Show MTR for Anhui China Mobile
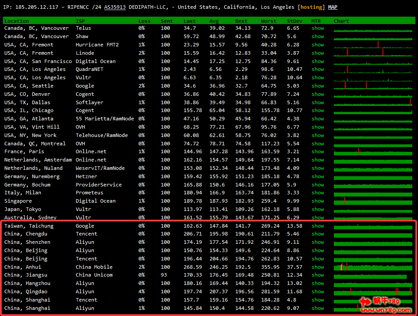Screen dimensions: 418x316 [318, 267]
